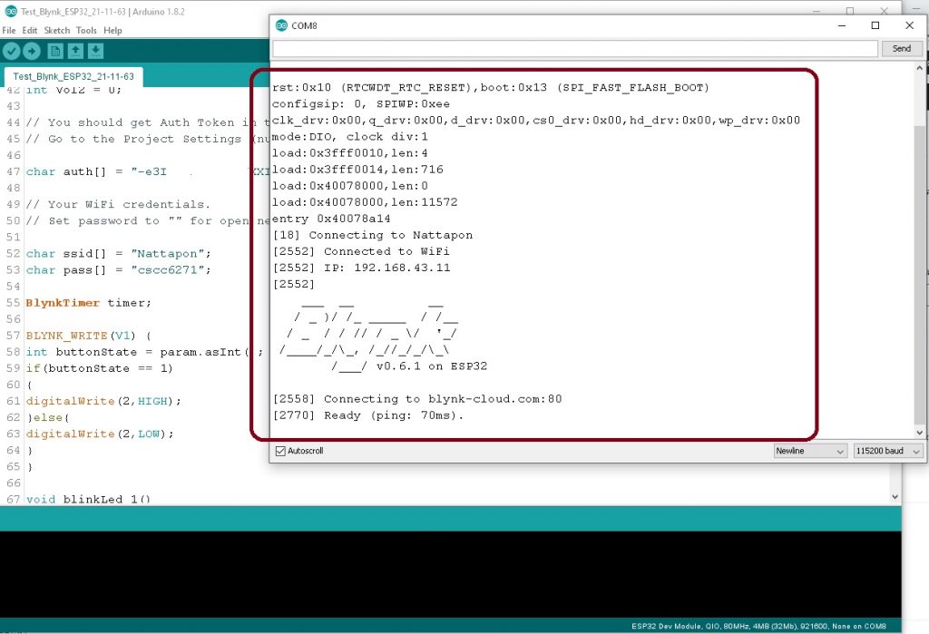Minimize the COM8 serial monitor window
Image resolution: width=929 pixels, height=634 pixels.
(841, 25)
